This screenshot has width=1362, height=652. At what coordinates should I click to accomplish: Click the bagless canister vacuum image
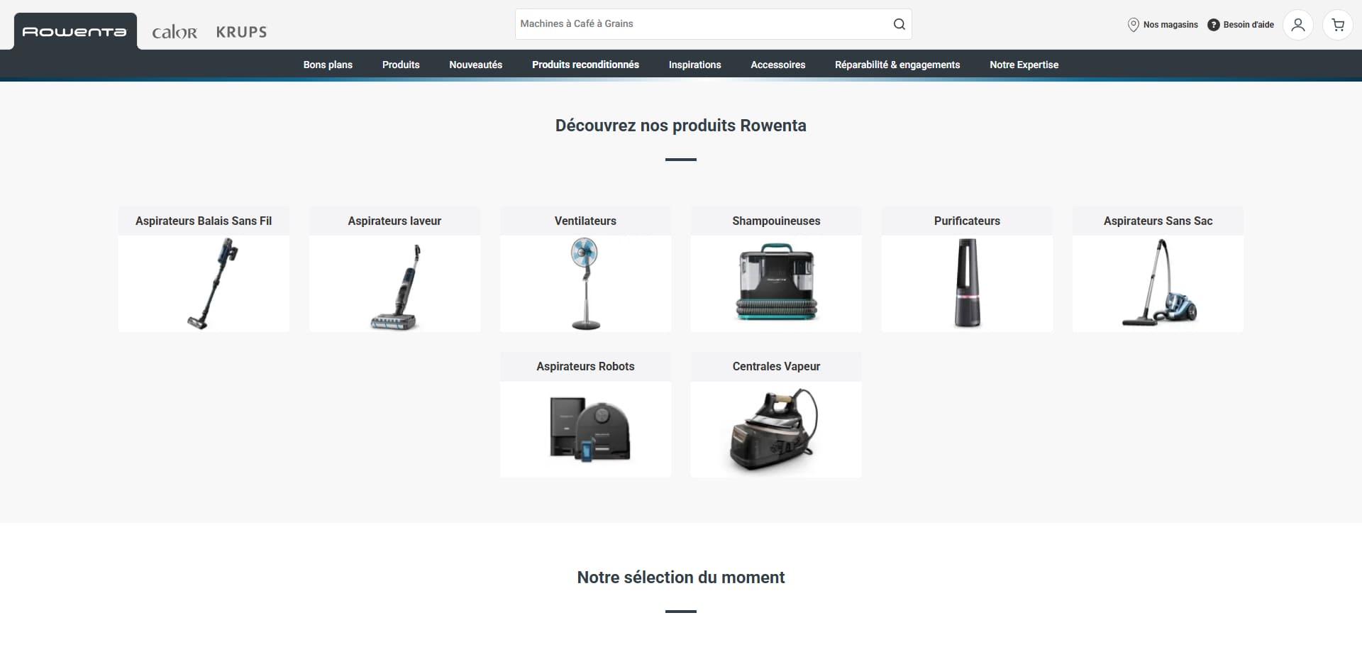tap(1159, 282)
